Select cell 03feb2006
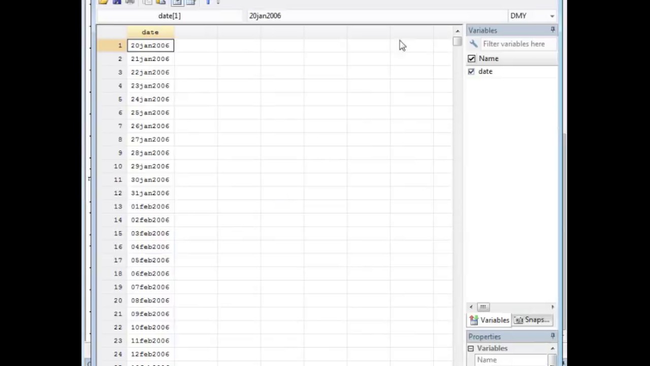 pyautogui.click(x=150, y=233)
